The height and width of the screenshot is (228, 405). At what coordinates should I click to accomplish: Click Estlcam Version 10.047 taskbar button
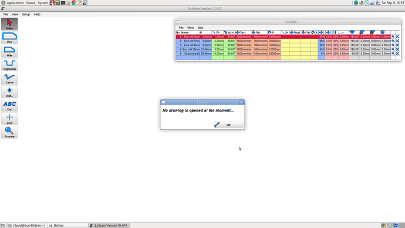[109, 226]
